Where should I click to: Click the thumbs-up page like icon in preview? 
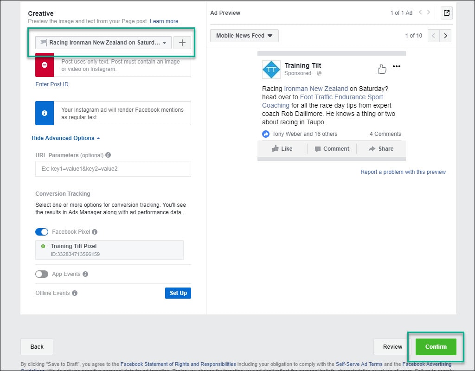click(x=381, y=69)
